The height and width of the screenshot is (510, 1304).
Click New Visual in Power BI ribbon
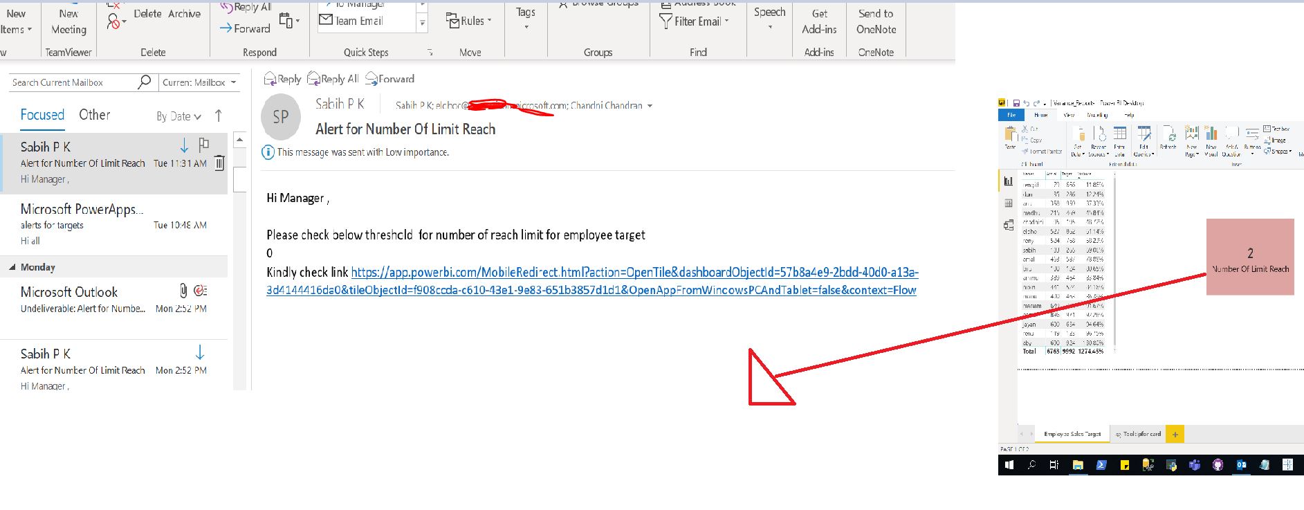1211,140
